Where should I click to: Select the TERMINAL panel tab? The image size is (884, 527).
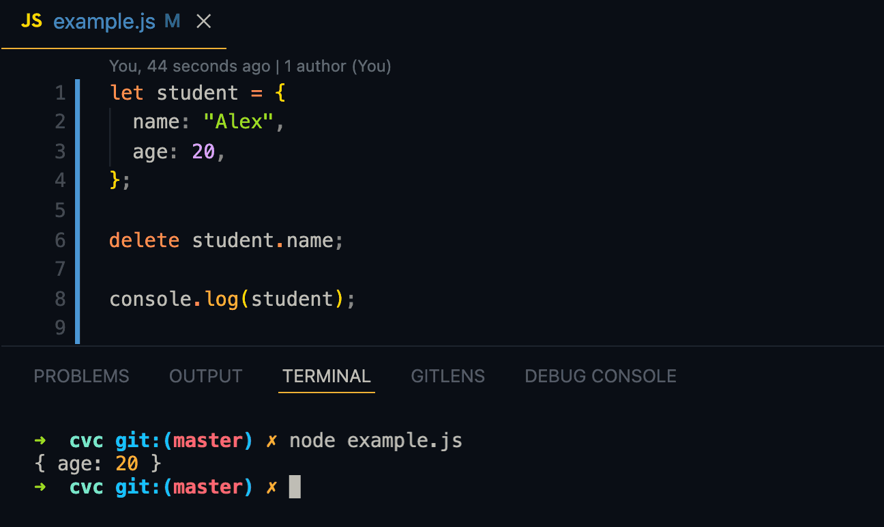(x=326, y=376)
